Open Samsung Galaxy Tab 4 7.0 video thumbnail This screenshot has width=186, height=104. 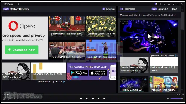click(101, 27)
